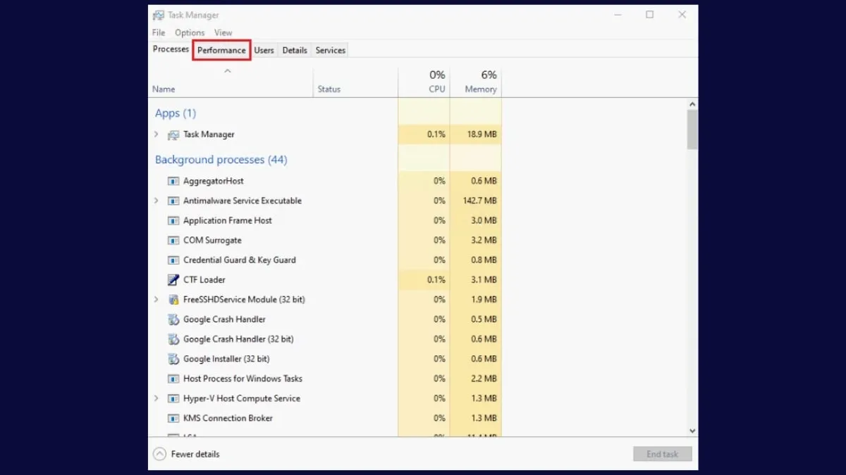Open the Services tab
The image size is (846, 475).
point(330,50)
